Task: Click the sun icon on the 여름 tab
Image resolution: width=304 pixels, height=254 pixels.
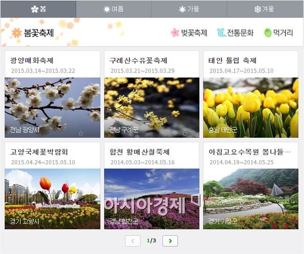Action: 107,9
